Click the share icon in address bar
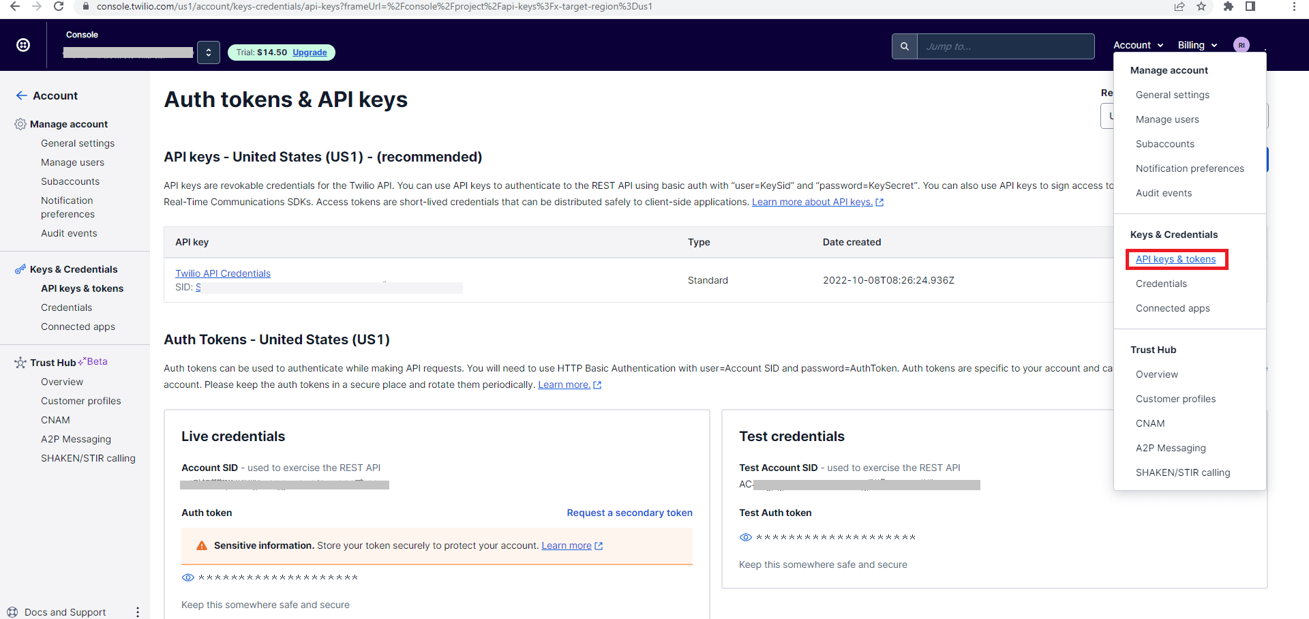The width and height of the screenshot is (1309, 619). coord(1179,6)
